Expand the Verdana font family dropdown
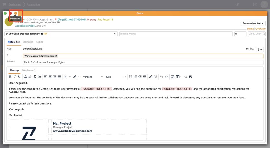Image resolution: width=270 pixels, height=148 pixels. [x=93, y=77]
